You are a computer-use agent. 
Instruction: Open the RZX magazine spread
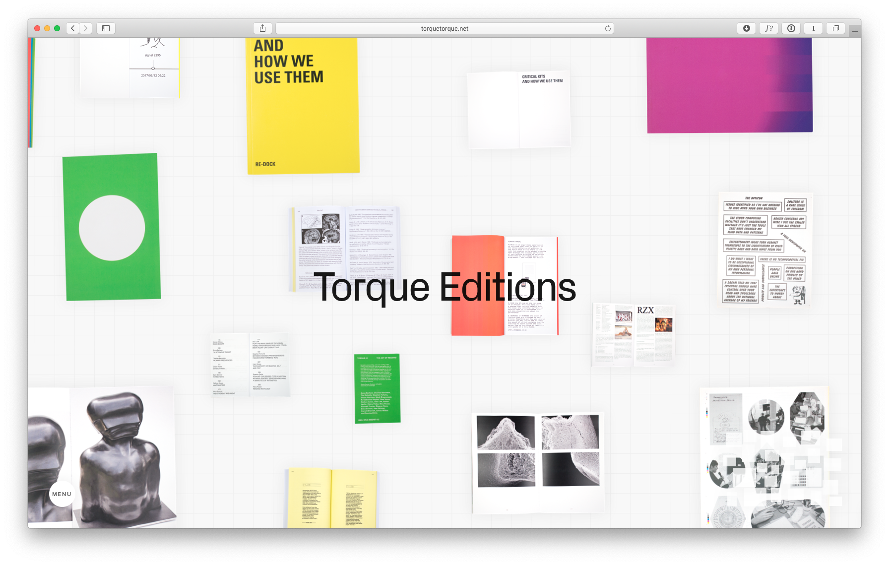(634, 335)
